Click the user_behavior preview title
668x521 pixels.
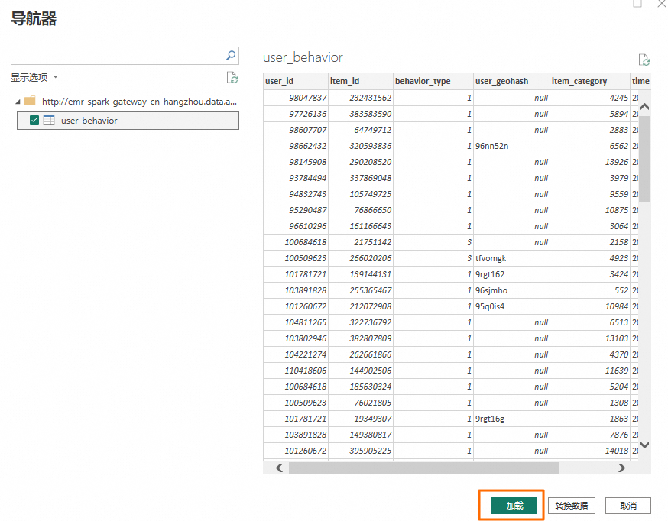pos(303,57)
